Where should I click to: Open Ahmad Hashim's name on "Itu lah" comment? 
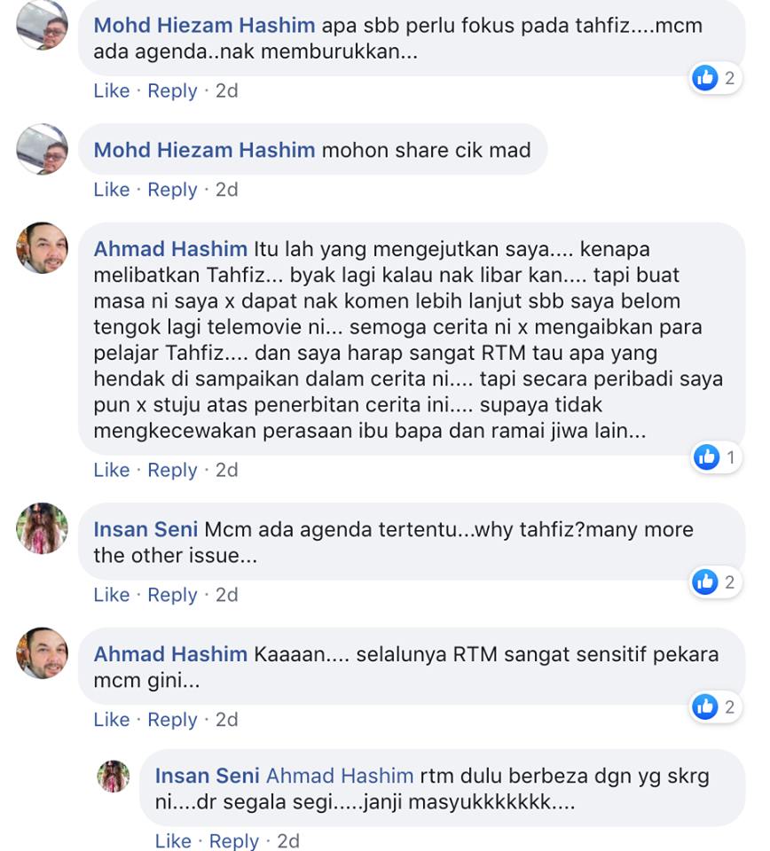170,249
